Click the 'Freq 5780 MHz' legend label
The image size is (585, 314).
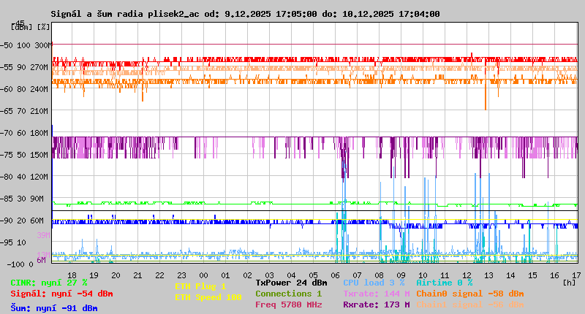click(288, 305)
